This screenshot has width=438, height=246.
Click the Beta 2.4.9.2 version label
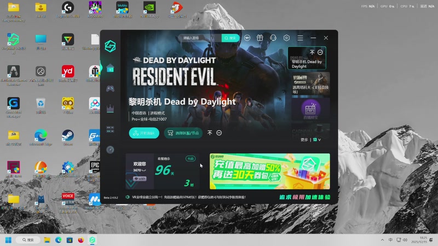coord(111,197)
